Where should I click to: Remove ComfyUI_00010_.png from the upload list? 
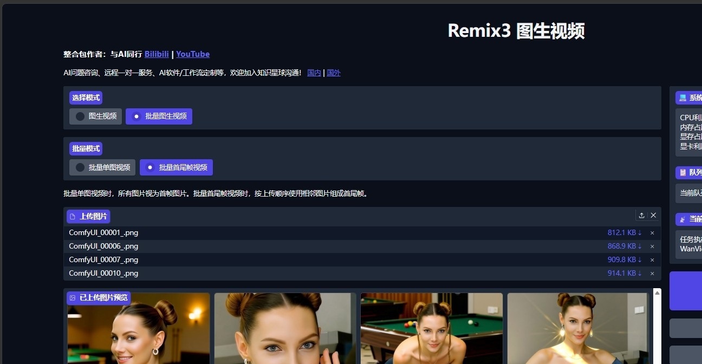(652, 274)
